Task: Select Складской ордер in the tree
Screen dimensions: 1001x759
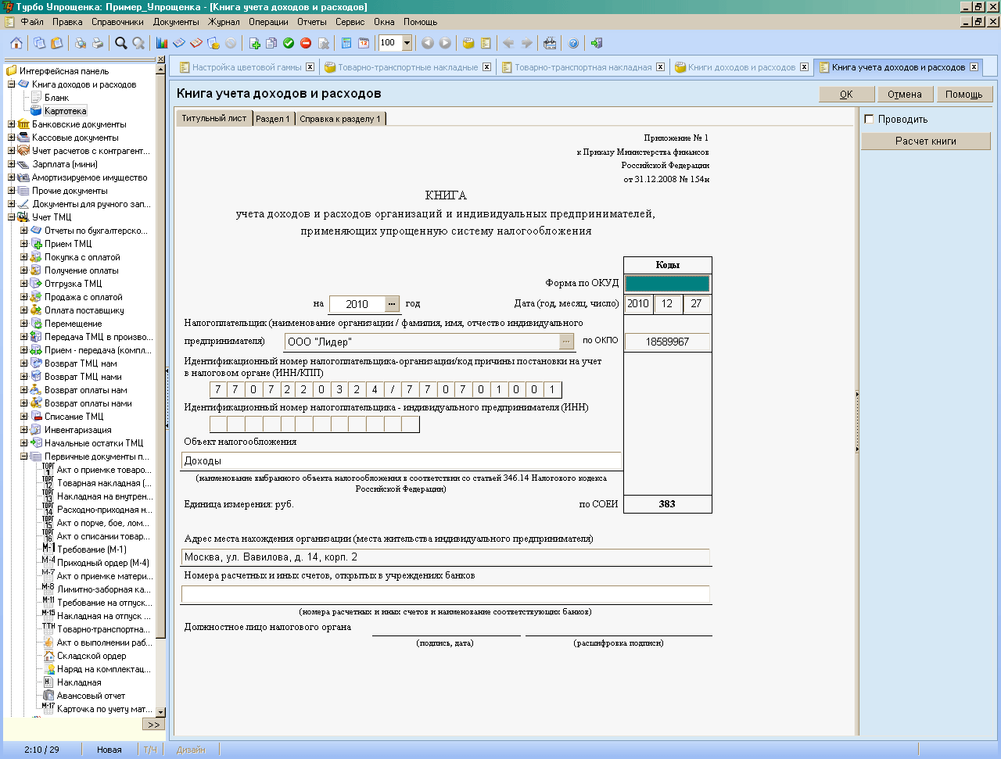Action: click(91, 656)
